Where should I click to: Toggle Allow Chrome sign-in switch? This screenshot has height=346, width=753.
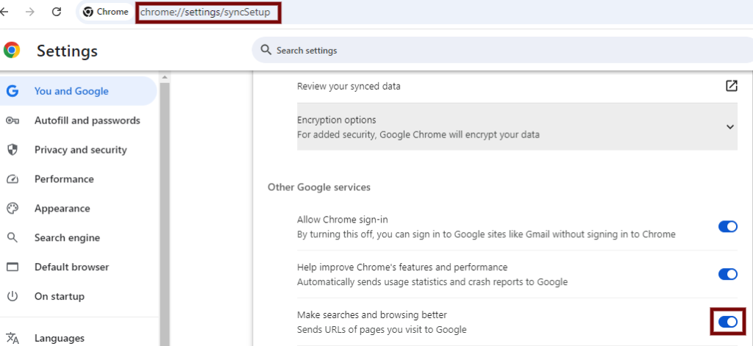[727, 226]
